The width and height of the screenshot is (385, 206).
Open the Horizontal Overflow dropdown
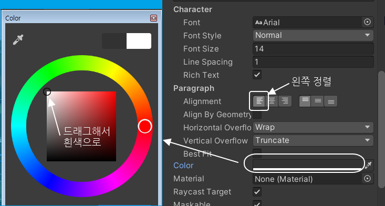pyautogui.click(x=313, y=127)
